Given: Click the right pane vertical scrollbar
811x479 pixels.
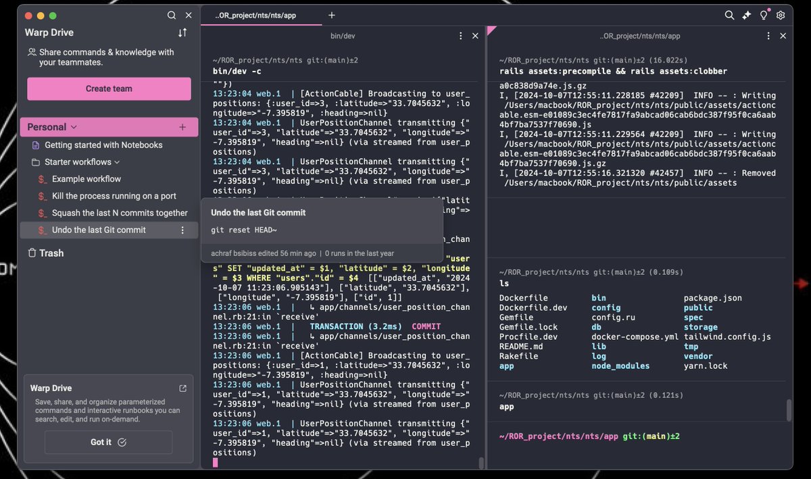Looking at the screenshot, I should pos(788,410).
